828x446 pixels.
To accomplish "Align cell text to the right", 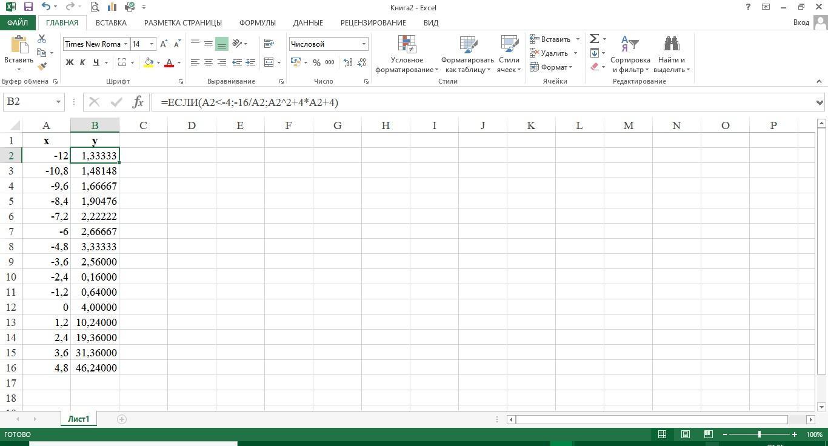I will click(x=222, y=62).
